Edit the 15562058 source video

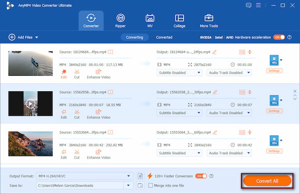63,114
